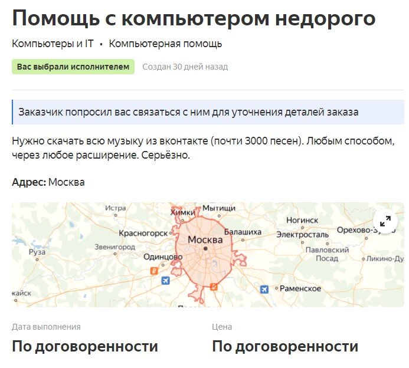Image resolution: width=409 pixels, height=368 pixels.
Task: Click the Дата выполнения label
Action: coord(46,327)
